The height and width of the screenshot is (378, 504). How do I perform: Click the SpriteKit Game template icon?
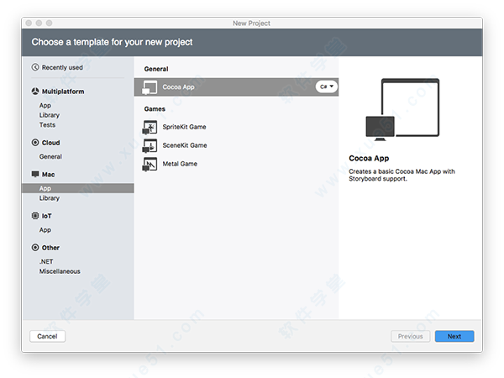[150, 127]
